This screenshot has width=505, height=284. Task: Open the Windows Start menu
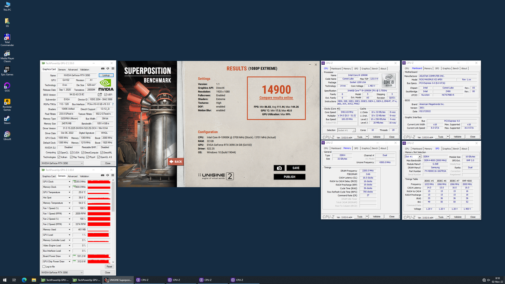point(5,280)
